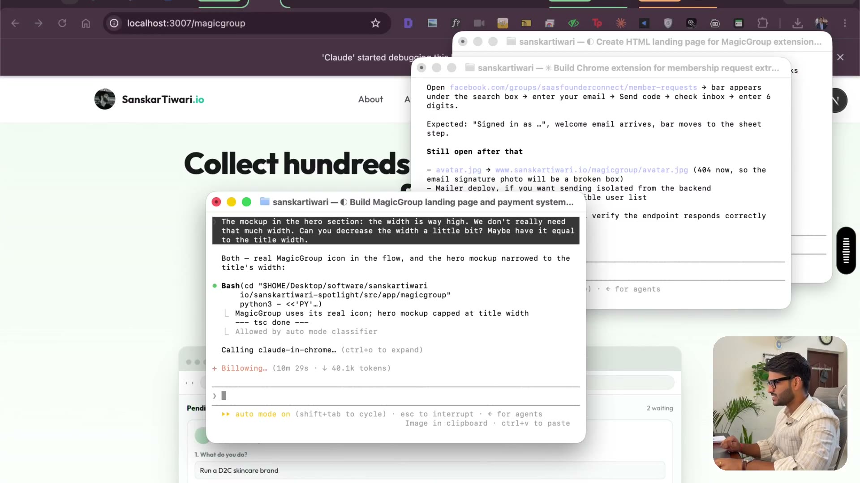Open the www.sanskartiwari.io avatar.jpg URL

pyautogui.click(x=592, y=170)
